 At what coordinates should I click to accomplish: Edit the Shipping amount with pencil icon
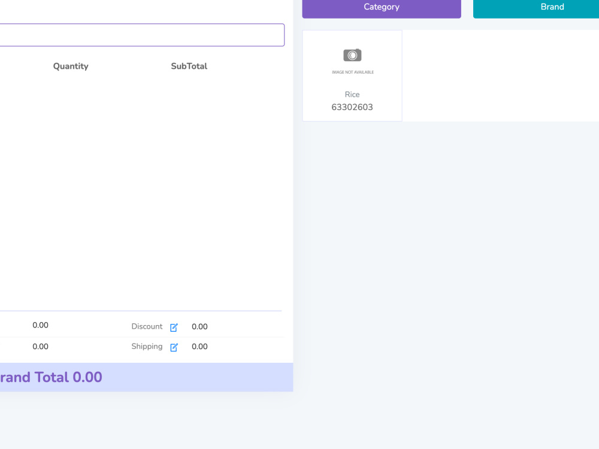pyautogui.click(x=174, y=347)
